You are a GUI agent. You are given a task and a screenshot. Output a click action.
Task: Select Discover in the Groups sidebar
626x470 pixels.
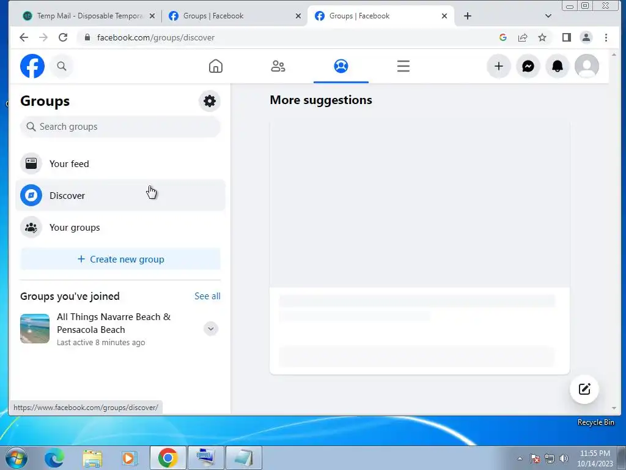[120, 195]
